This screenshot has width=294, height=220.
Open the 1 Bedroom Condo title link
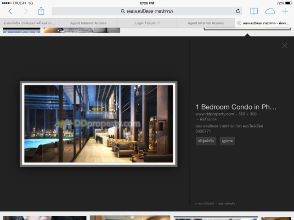(x=236, y=107)
